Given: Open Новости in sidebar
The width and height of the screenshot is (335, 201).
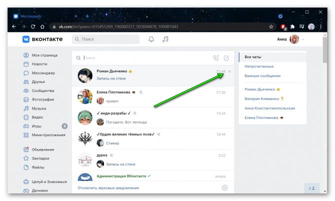Looking at the screenshot, I should point(35,64).
